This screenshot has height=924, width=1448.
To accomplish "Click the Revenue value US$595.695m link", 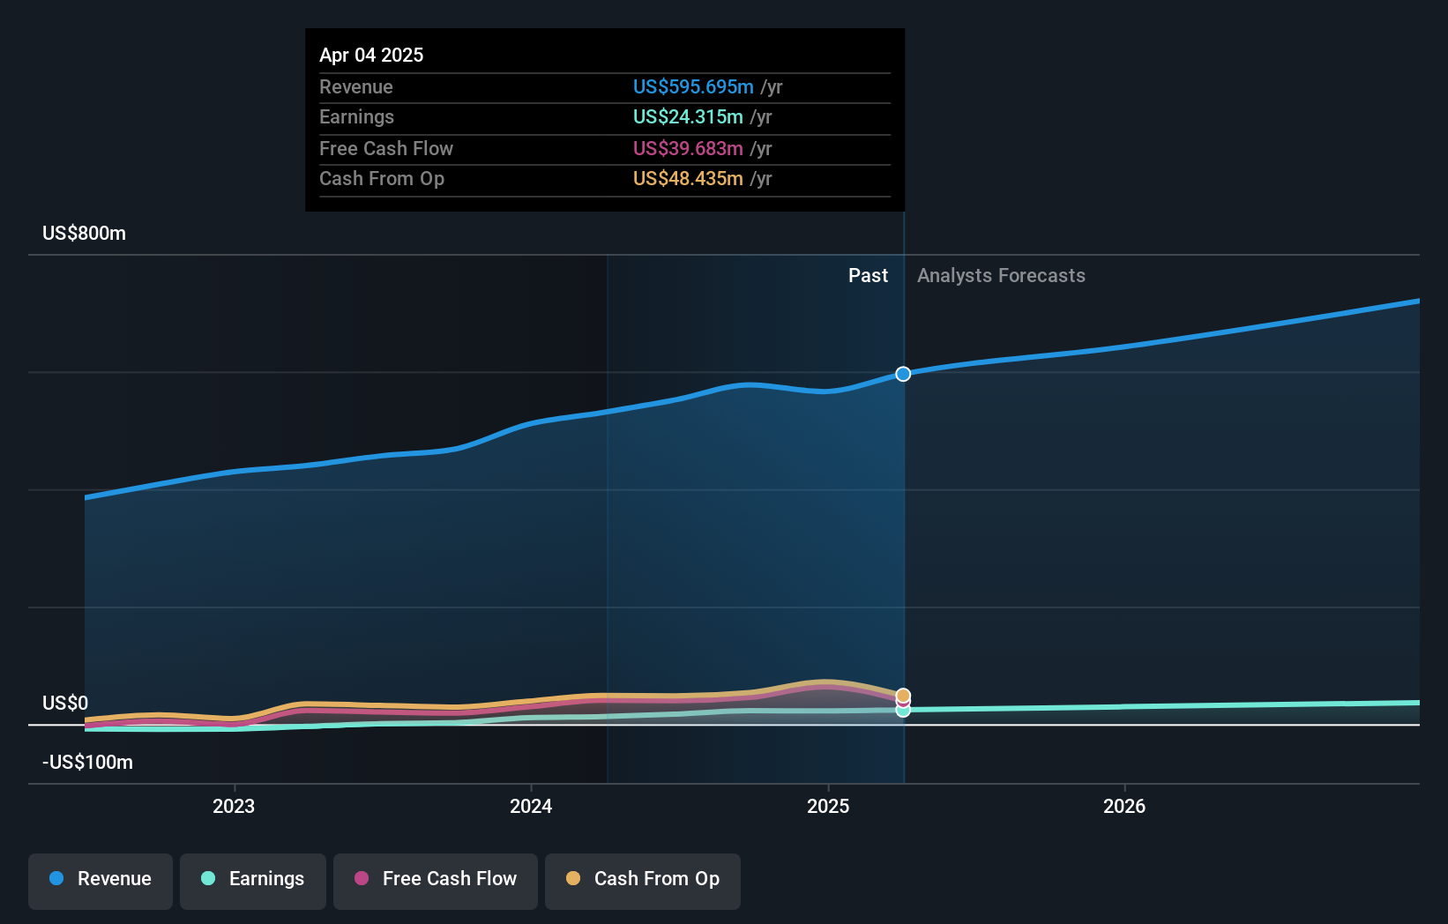I will [693, 87].
